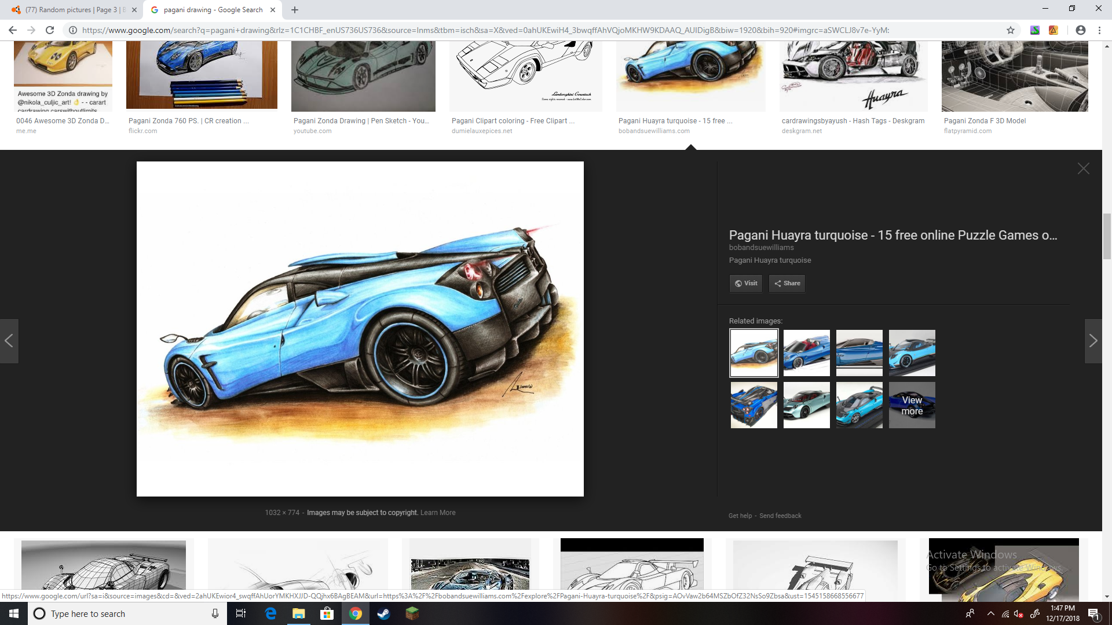Show next image with right arrow
The height and width of the screenshot is (625, 1112).
(x=1093, y=341)
